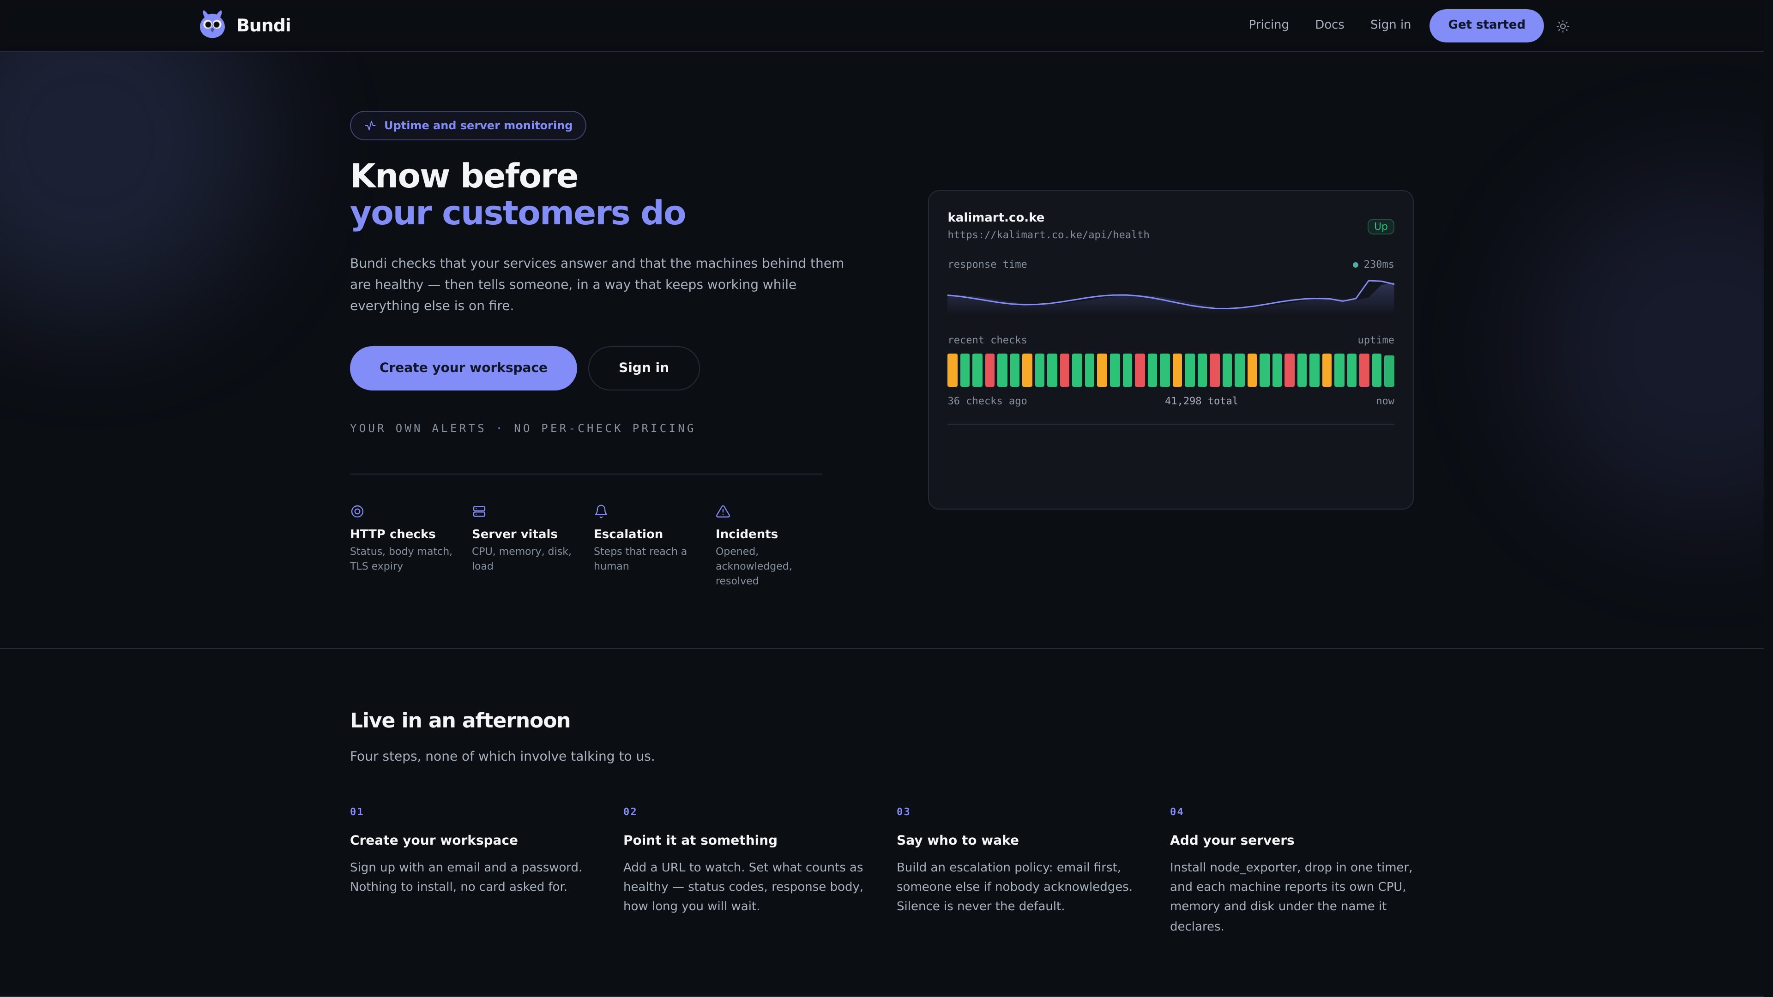The width and height of the screenshot is (1773, 997).
Task: Click the Server vitals heading
Action: point(514,534)
